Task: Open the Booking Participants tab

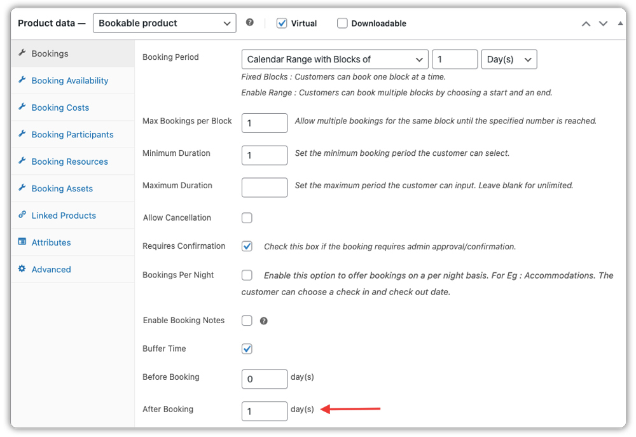Action: 73,135
